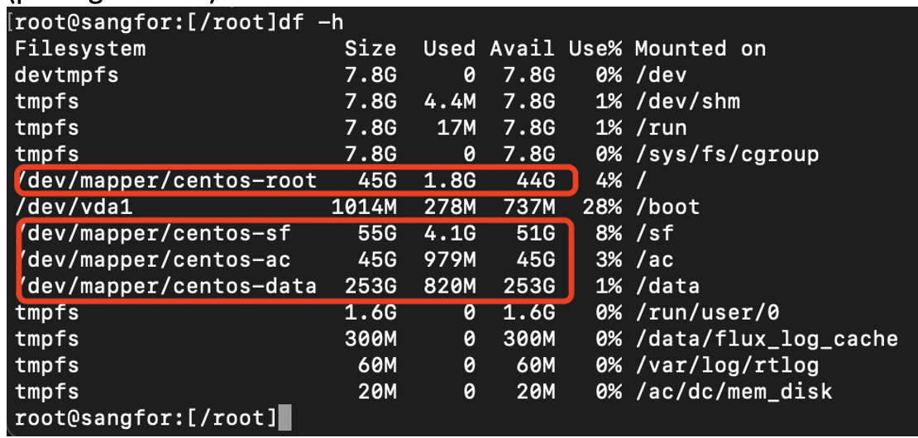Click the /dev/mapper/centos-root filesystem entry
918x438 pixels.
point(166,180)
